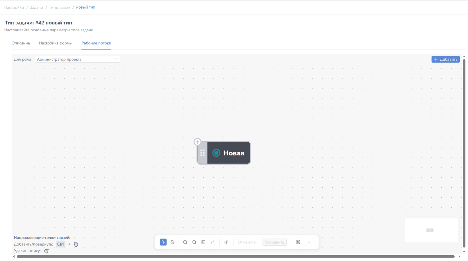The image size is (468, 261).
Task: Toggle the canvas lock icon
Action: [x=172, y=242]
